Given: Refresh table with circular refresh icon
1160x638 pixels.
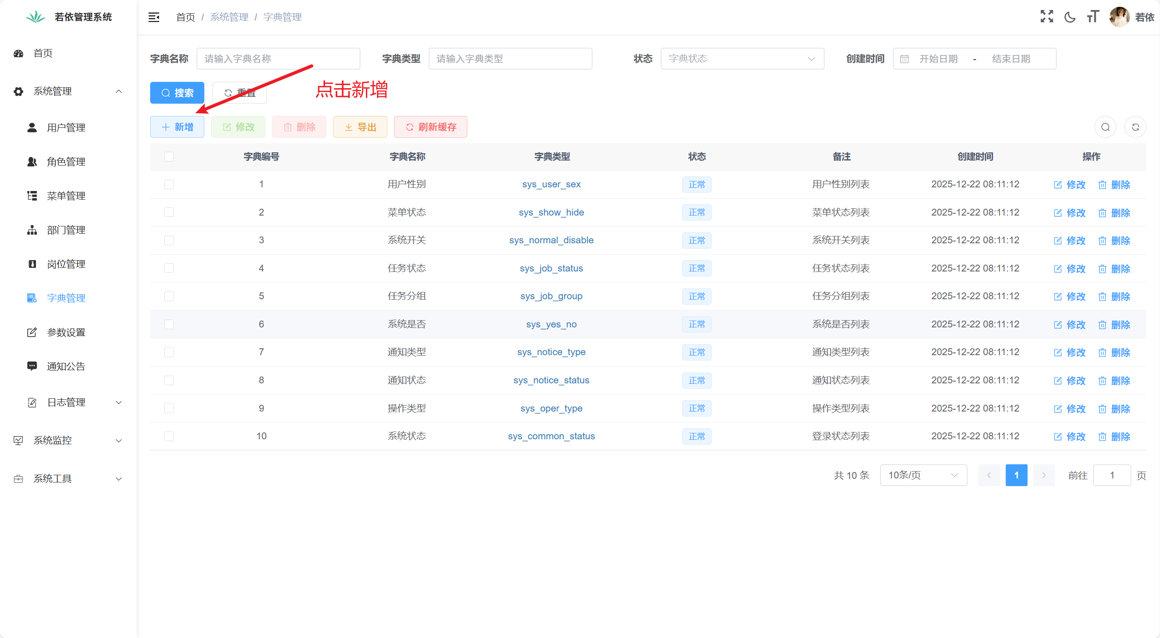Looking at the screenshot, I should [1135, 127].
